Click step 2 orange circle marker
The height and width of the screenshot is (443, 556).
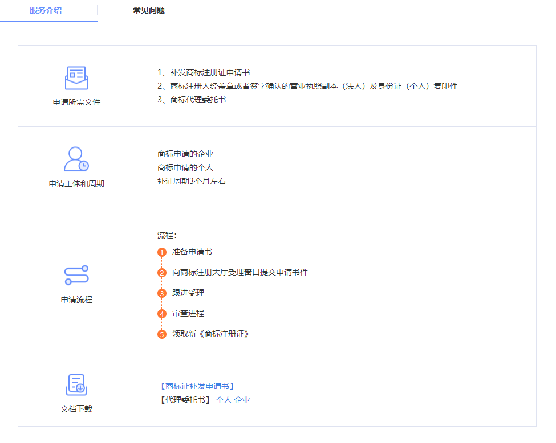(162, 273)
